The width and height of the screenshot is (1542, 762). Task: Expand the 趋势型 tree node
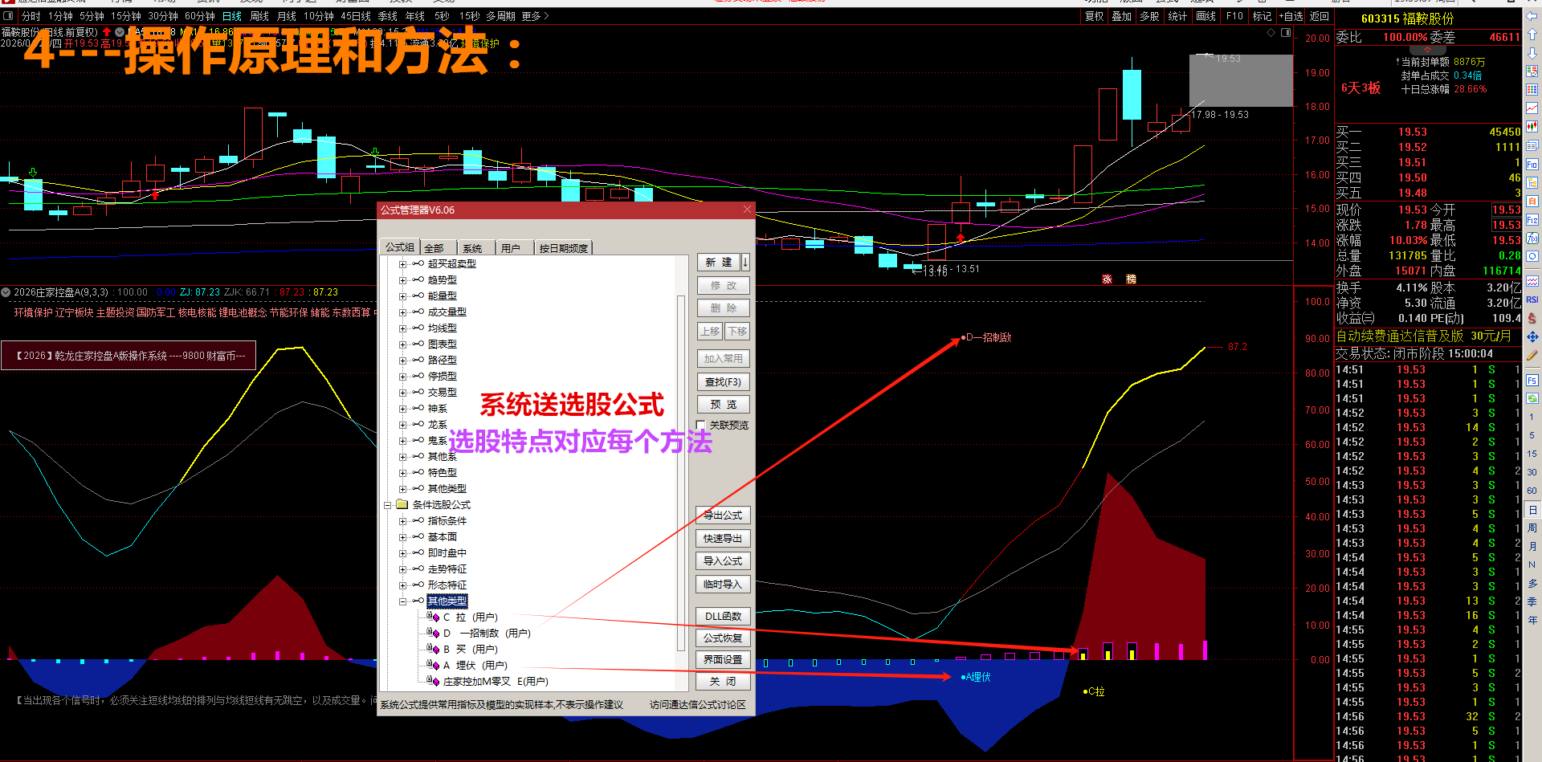(x=403, y=280)
